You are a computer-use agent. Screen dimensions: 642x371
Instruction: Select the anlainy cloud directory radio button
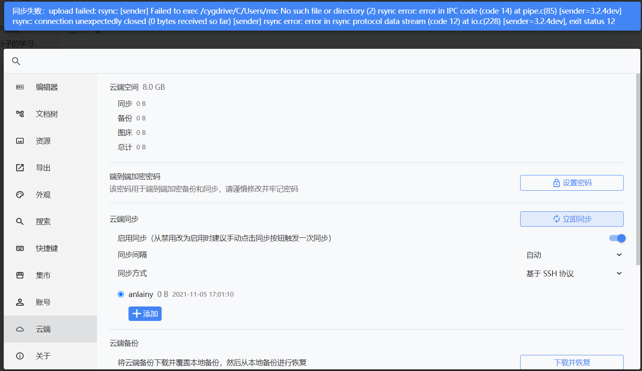tap(121, 294)
